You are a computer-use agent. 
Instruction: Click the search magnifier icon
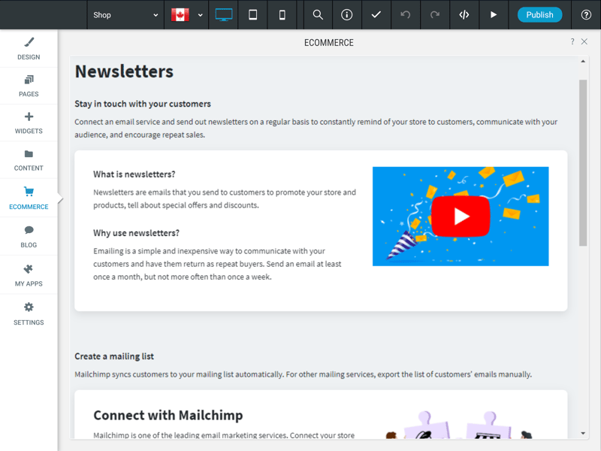tap(318, 15)
